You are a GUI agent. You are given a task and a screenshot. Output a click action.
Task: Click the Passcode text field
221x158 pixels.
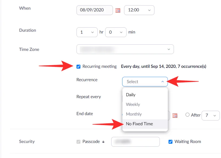(x=135, y=142)
